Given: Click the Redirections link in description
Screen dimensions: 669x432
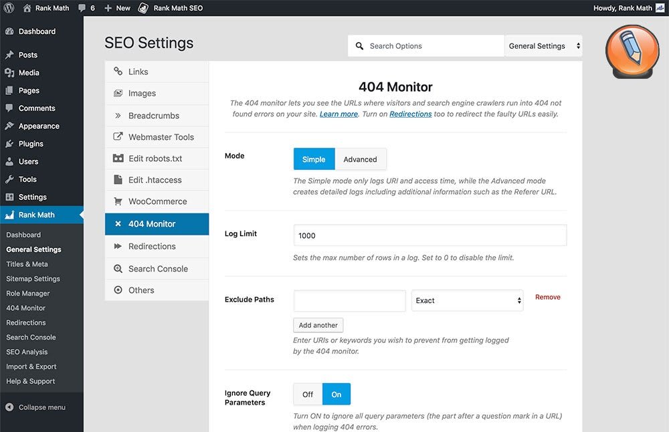Looking at the screenshot, I should click(411, 114).
